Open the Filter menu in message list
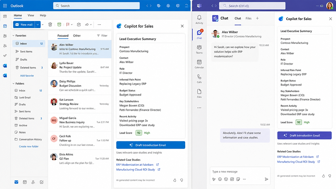This screenshot has height=189, width=336. tap(102, 36)
